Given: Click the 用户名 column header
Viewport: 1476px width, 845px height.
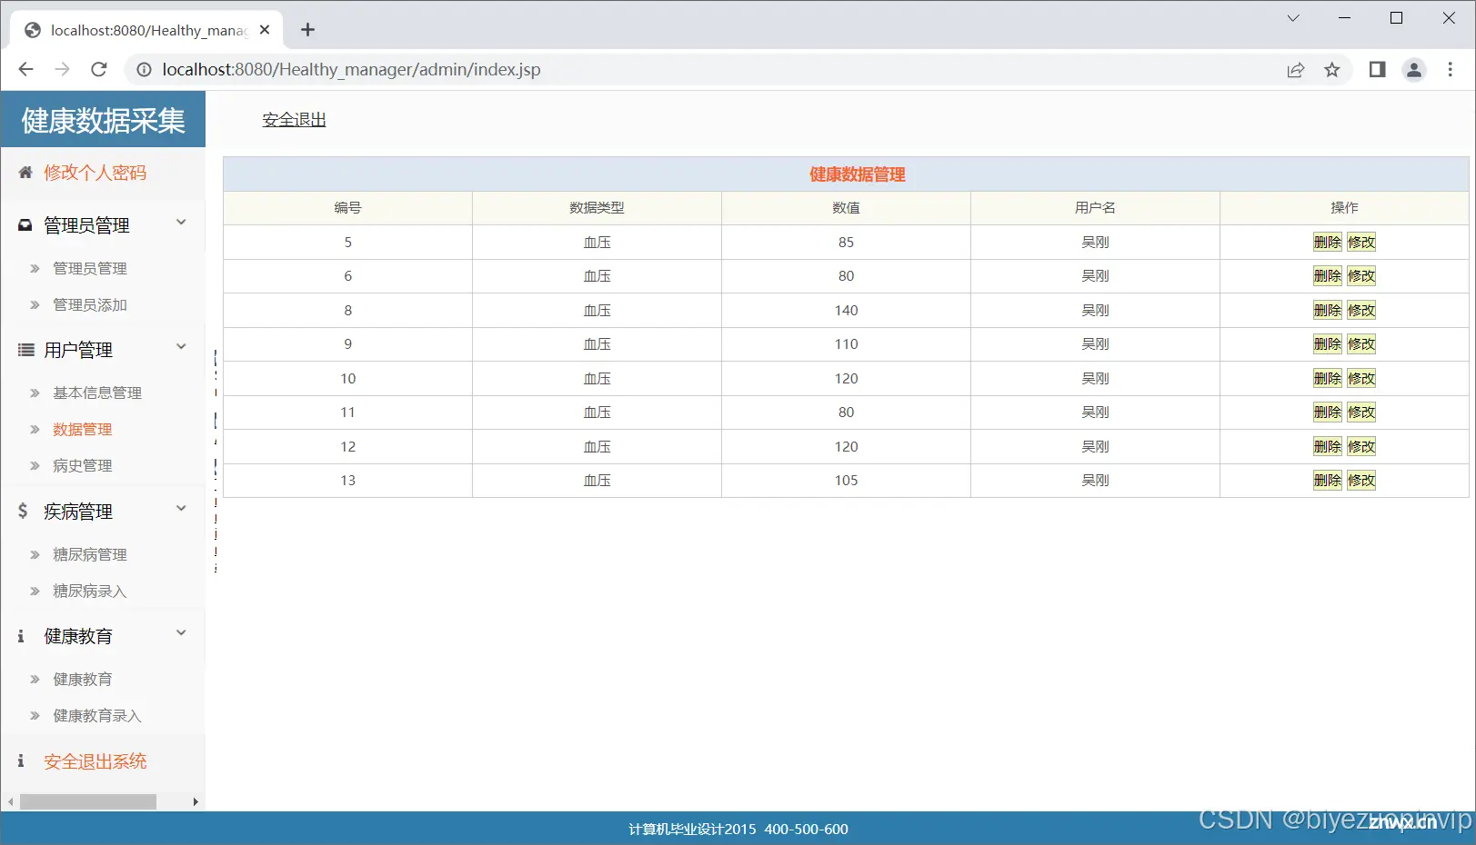Looking at the screenshot, I should click(x=1095, y=208).
